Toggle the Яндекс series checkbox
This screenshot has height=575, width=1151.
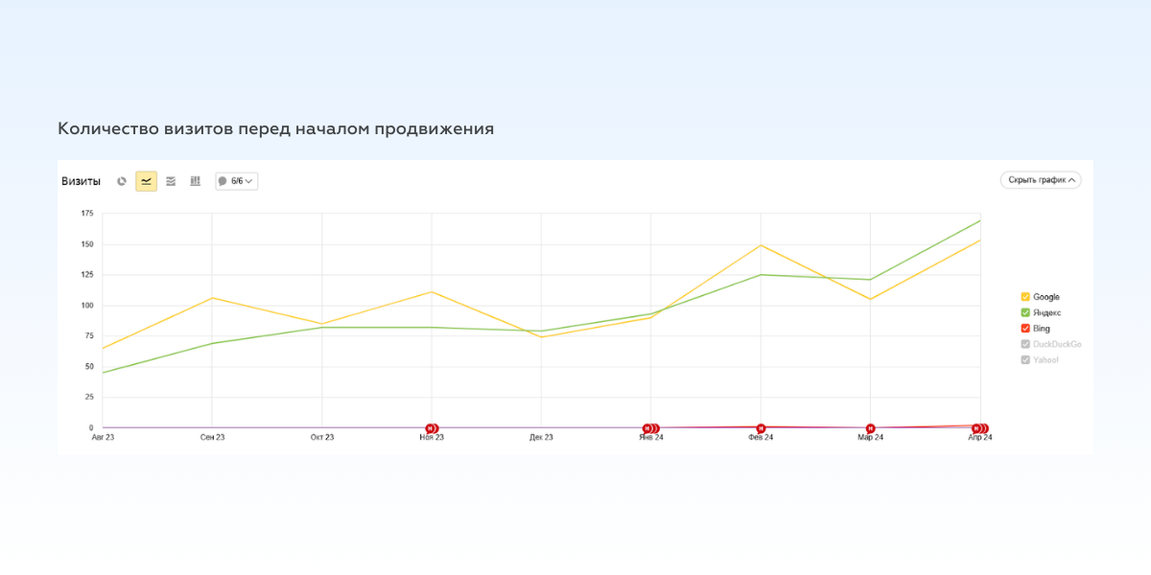pyautogui.click(x=1025, y=312)
